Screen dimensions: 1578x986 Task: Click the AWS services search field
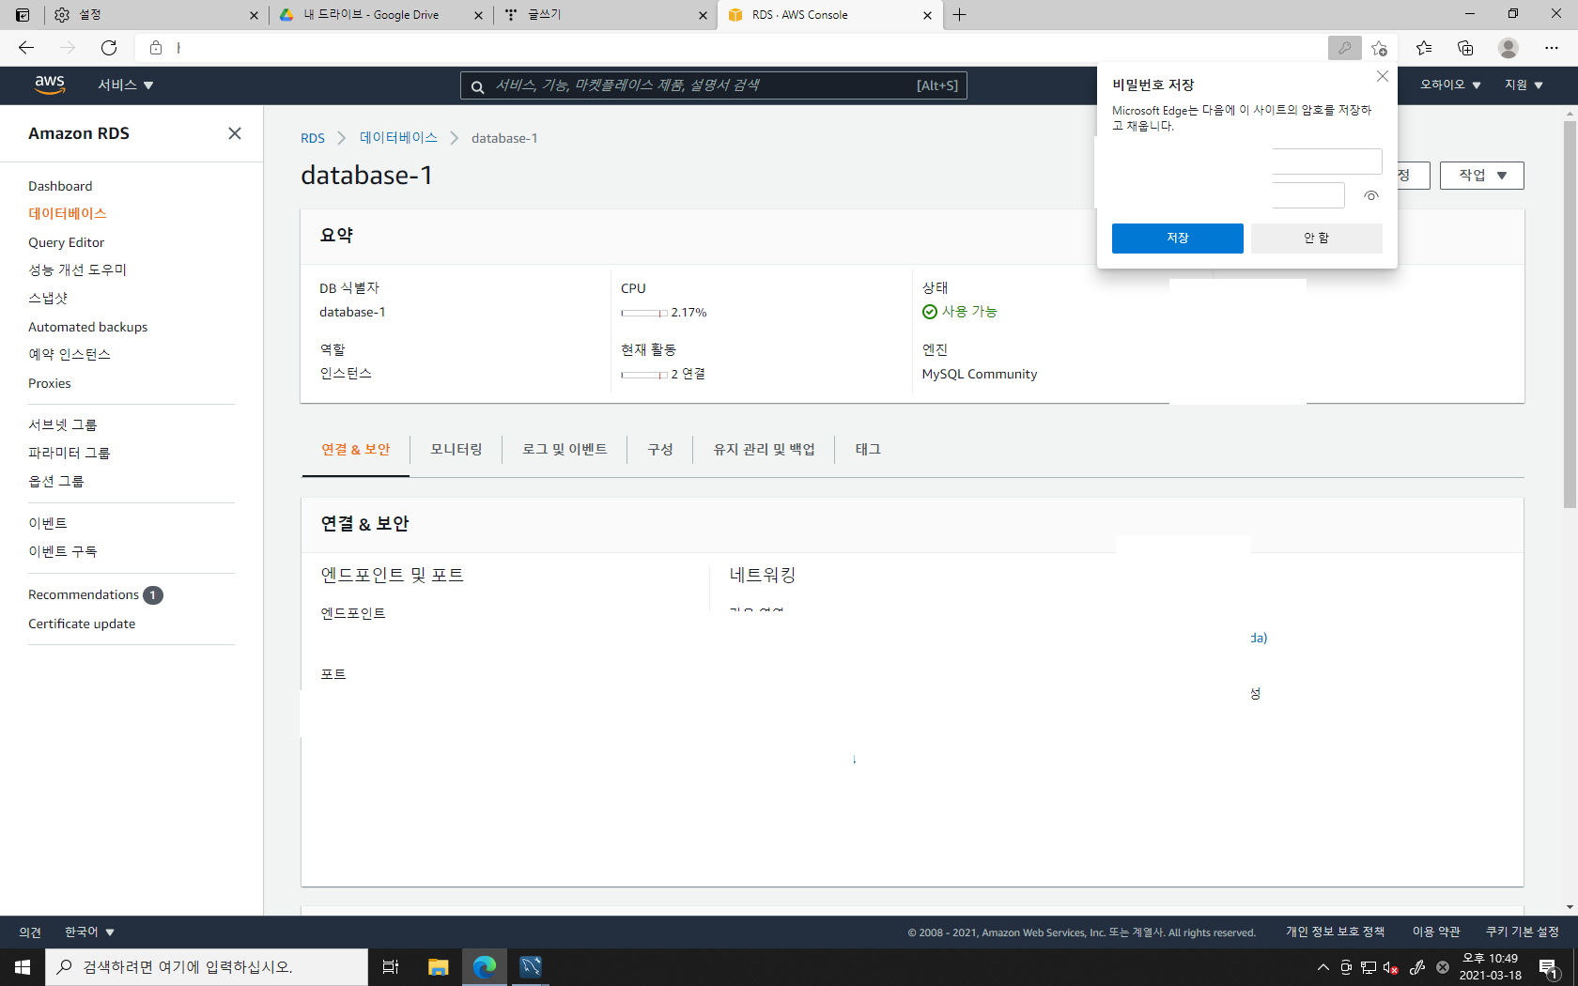(713, 85)
